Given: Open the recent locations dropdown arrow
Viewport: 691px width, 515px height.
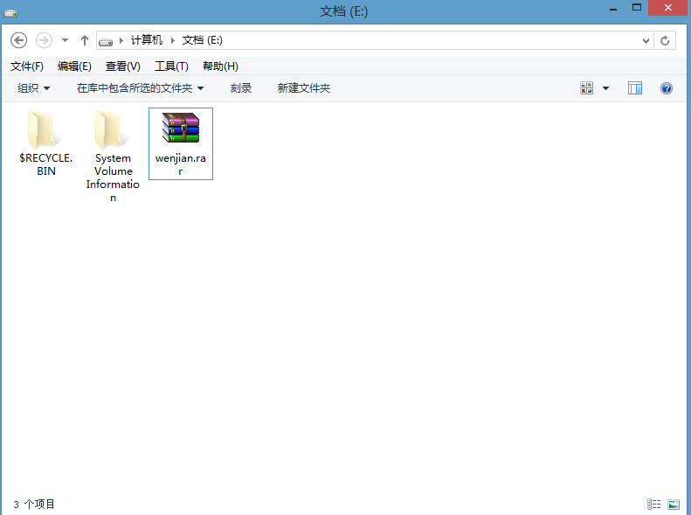Looking at the screenshot, I should tap(65, 40).
